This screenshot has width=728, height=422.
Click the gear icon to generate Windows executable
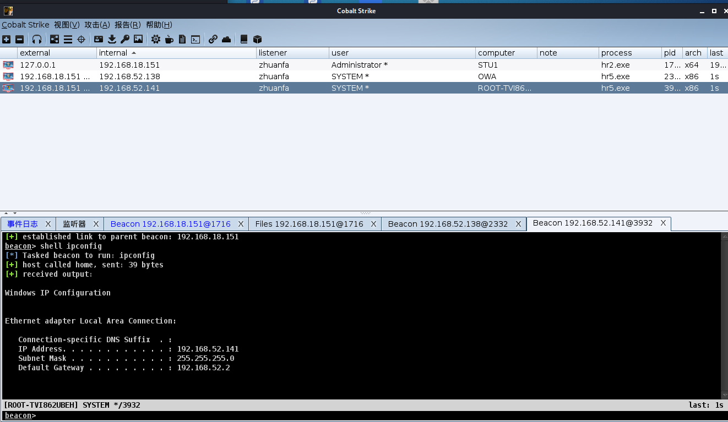pos(156,39)
